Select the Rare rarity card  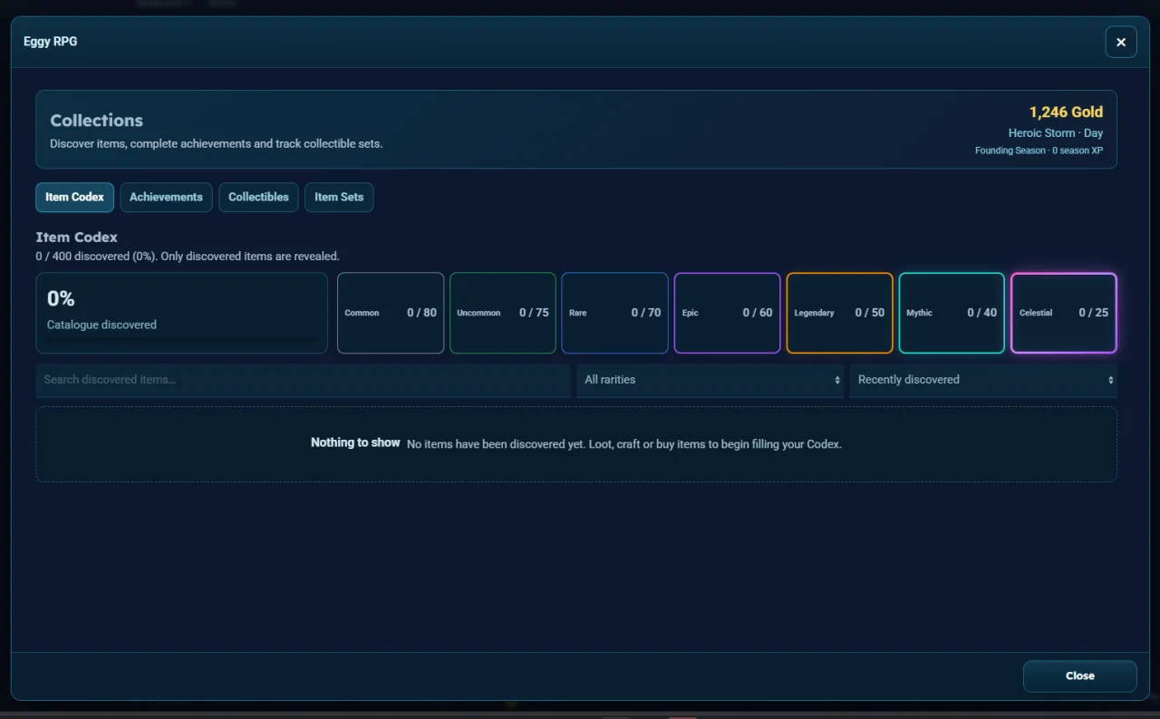tap(615, 313)
